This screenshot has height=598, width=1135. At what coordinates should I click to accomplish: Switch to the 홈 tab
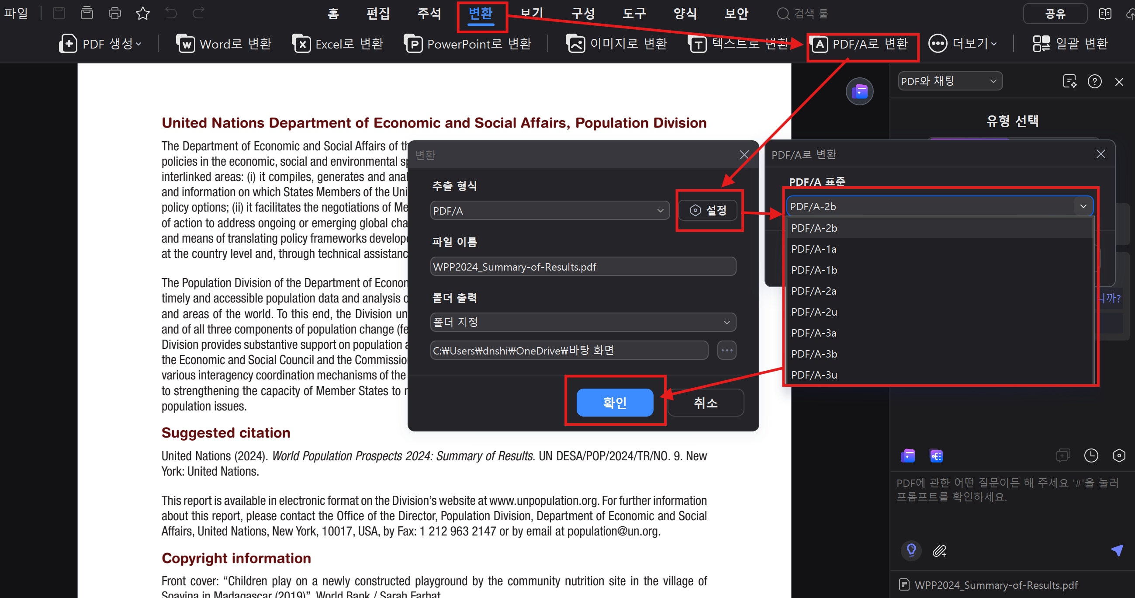333,14
